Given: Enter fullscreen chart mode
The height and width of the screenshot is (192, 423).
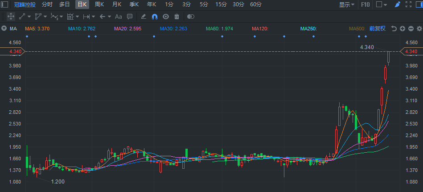Looking at the screenshot, I should point(408,4).
